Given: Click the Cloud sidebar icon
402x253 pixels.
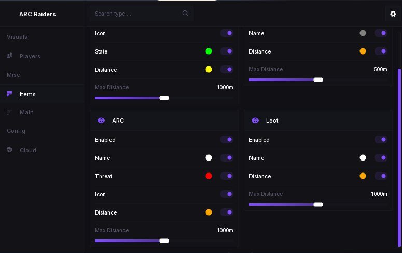Looking at the screenshot, I should pos(9,150).
